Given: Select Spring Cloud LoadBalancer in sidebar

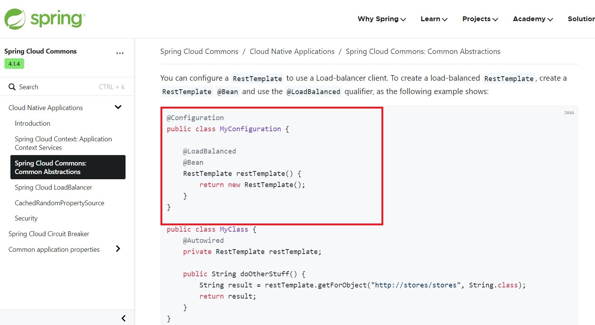Looking at the screenshot, I should (x=53, y=187).
